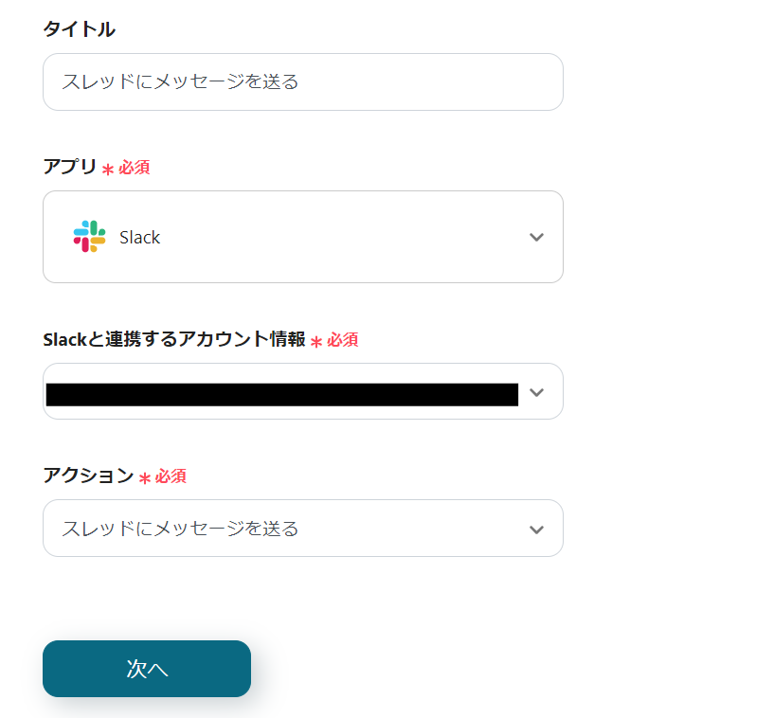Click the 必須 text next to アプリ
The width and height of the screenshot is (774, 718).
(x=135, y=168)
